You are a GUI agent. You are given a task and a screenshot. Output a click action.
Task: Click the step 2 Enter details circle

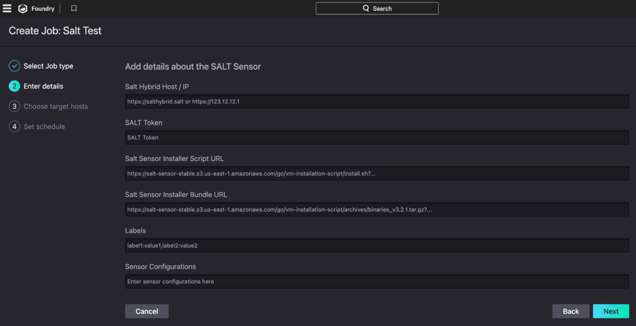coord(14,86)
